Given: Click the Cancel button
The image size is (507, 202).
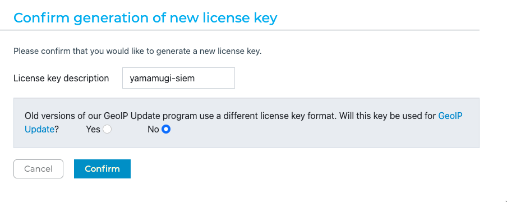Looking at the screenshot, I should [38, 169].
